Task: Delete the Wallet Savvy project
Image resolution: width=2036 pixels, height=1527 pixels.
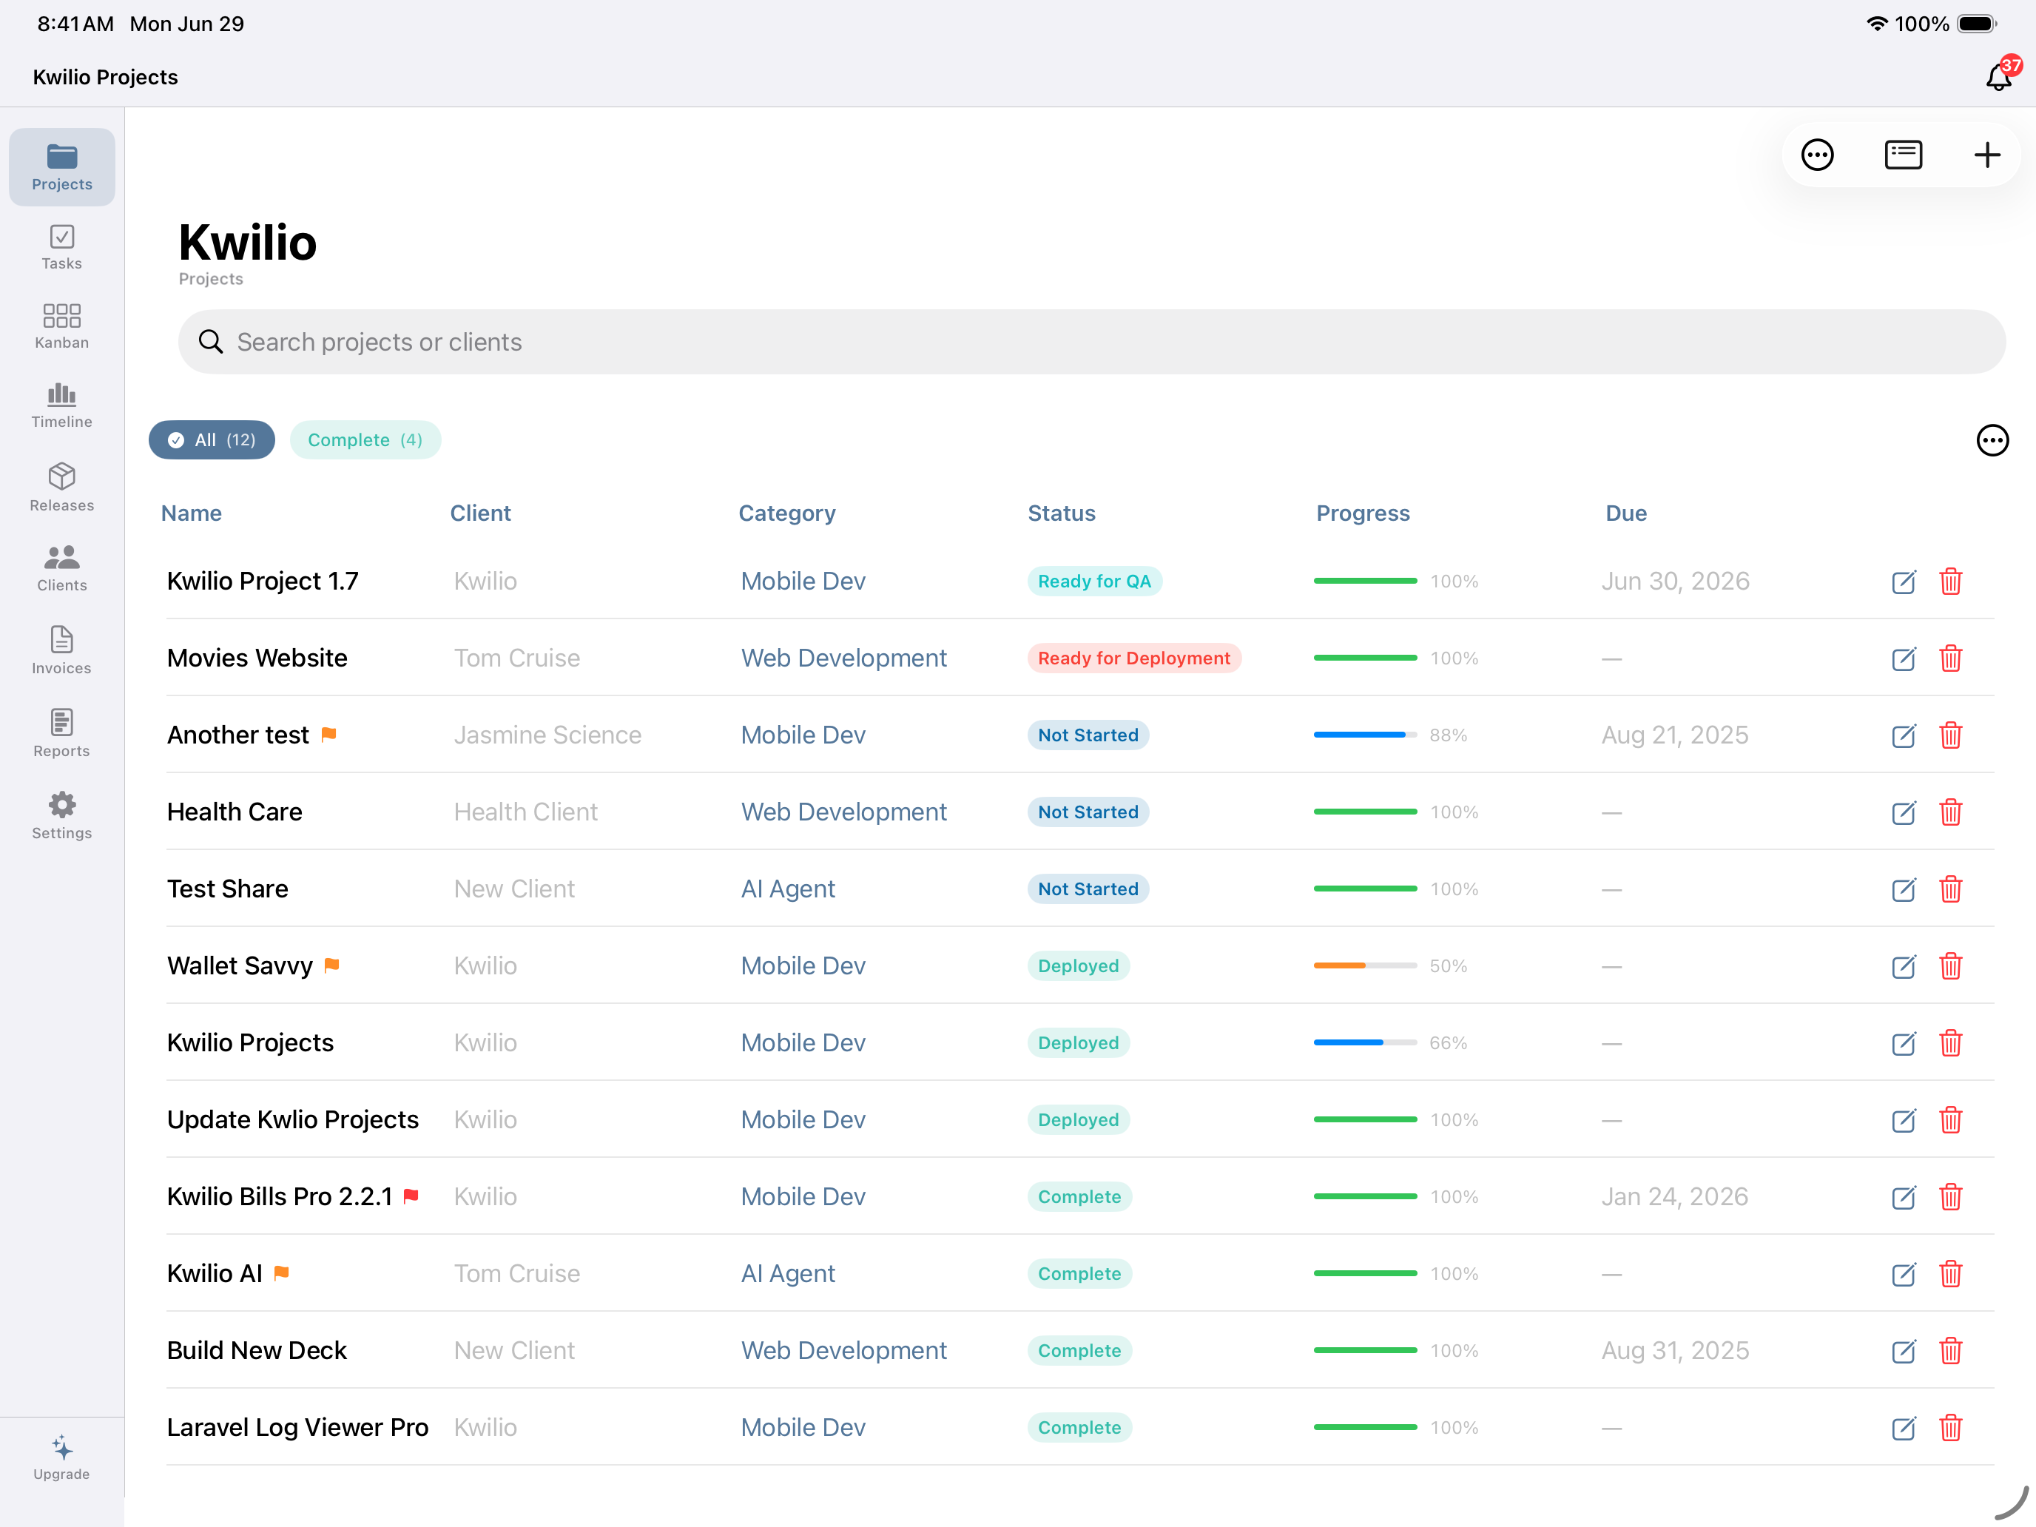Action: coord(1950,966)
